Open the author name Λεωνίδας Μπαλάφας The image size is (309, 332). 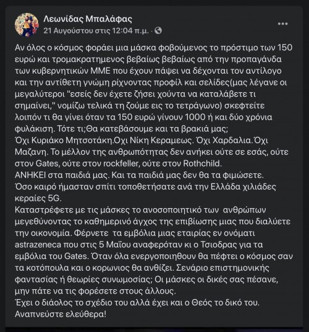[88, 19]
